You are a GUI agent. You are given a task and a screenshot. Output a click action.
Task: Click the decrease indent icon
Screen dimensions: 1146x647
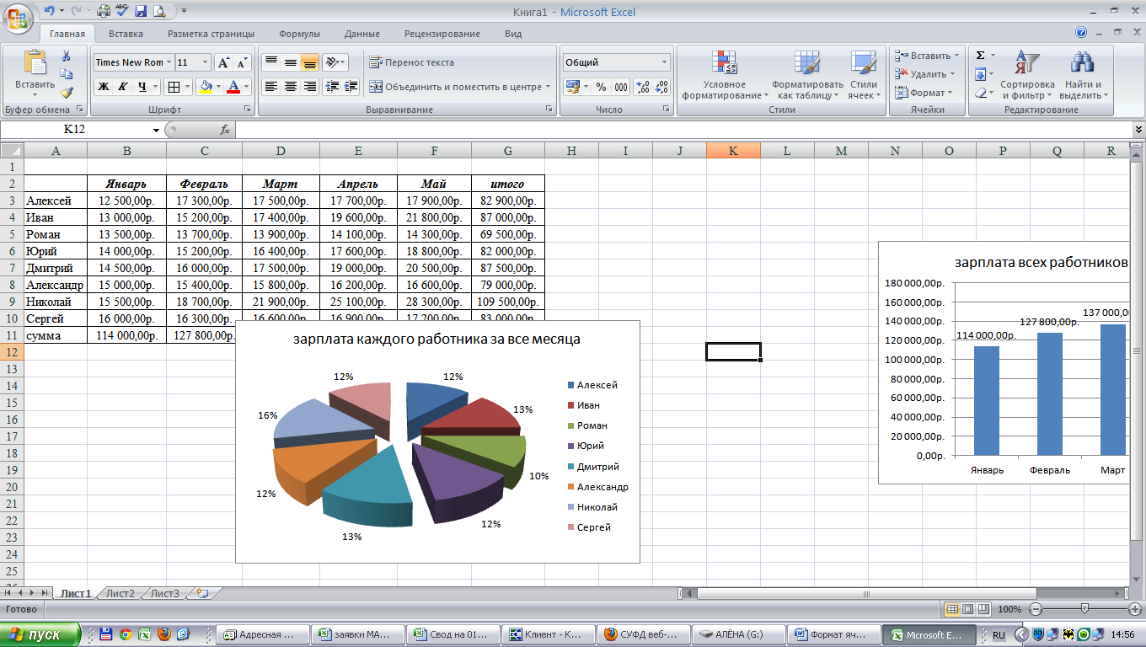point(332,86)
